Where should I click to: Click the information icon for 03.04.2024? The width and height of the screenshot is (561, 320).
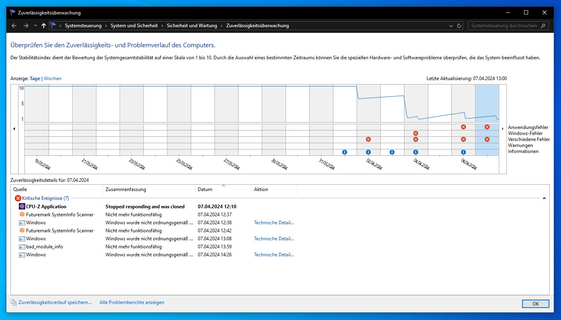392,152
